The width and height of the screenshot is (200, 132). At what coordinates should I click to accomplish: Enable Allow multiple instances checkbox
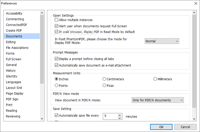(x=56, y=20)
